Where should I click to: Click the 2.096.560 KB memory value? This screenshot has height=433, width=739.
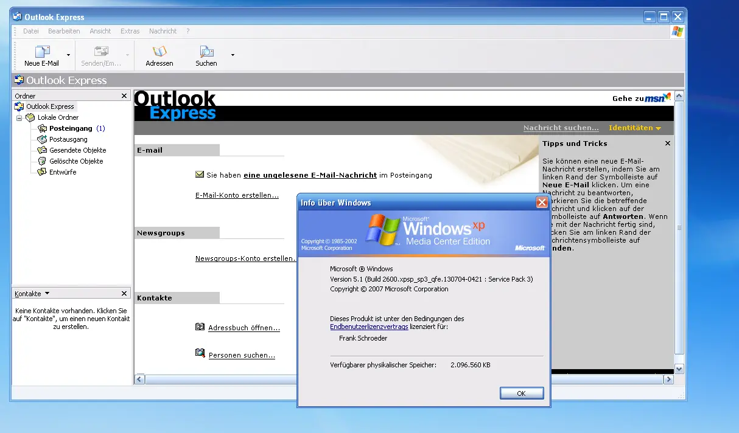click(471, 365)
